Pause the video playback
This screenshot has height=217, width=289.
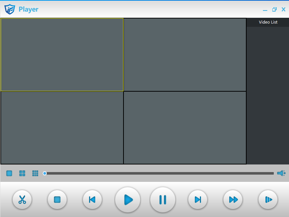pos(163,200)
